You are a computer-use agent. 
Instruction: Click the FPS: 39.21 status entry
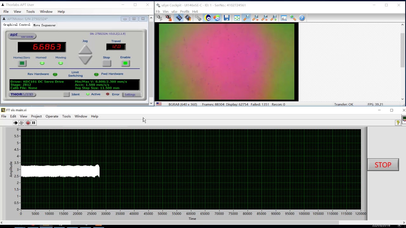coord(375,104)
